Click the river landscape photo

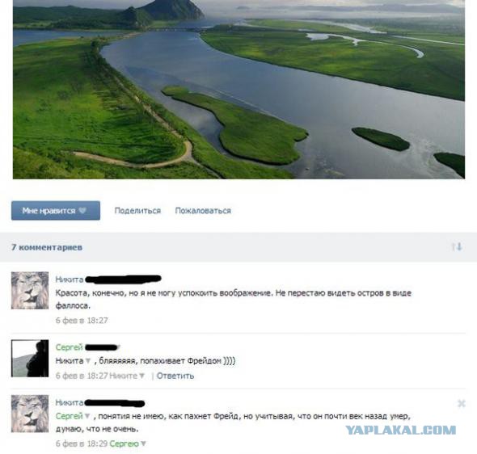tap(238, 90)
